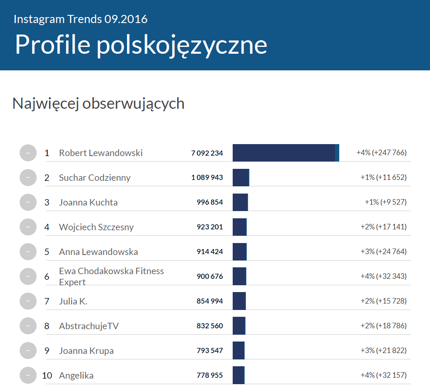Click the gray circle icon beside Robert Lewandowski
Screen dimensions: 430x388
click(x=28, y=153)
